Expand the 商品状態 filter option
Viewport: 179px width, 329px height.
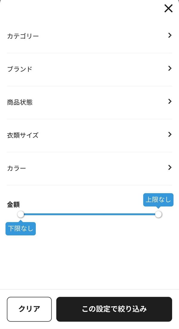tap(89, 102)
